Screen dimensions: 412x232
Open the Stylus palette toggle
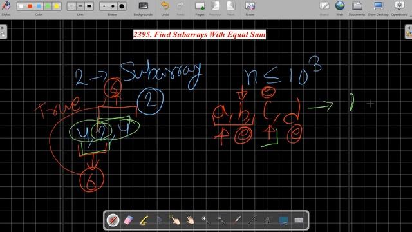pyautogui.click(x=6, y=8)
